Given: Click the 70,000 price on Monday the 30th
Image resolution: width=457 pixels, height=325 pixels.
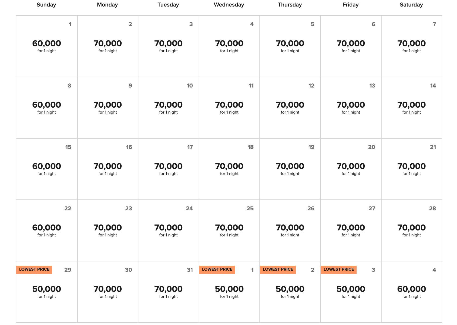Looking at the screenshot, I should [107, 289].
